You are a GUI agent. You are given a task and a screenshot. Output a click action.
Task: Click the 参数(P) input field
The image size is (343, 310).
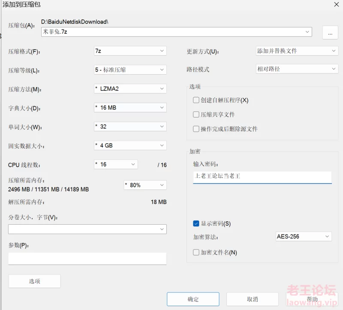87,259
